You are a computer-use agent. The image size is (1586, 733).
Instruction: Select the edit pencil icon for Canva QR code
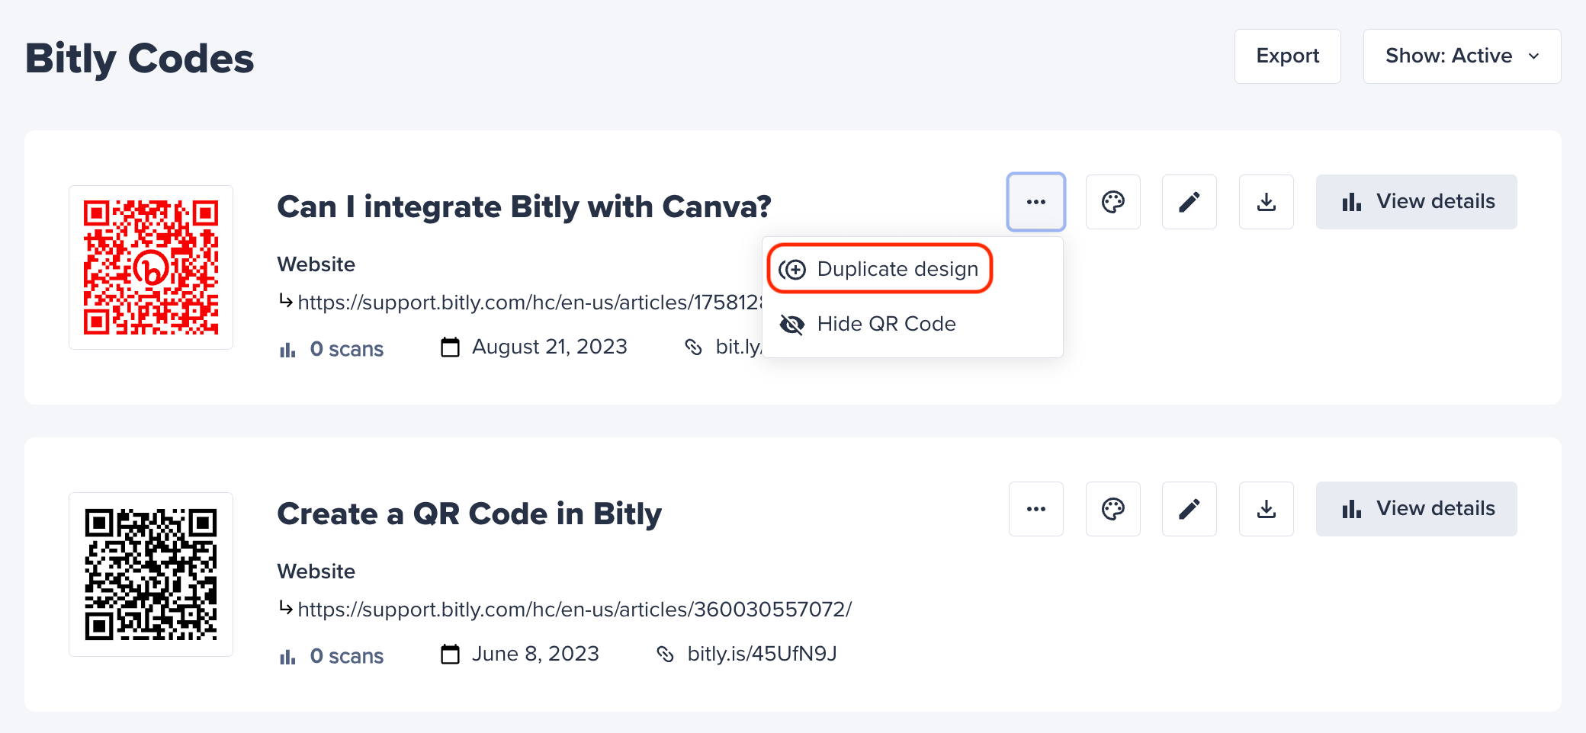tap(1189, 202)
